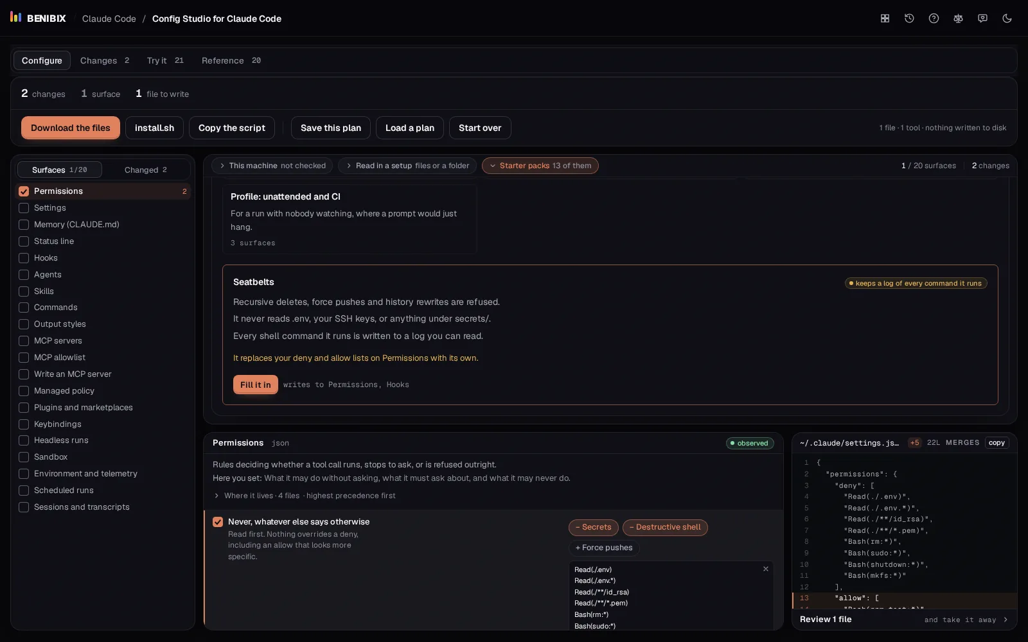Collapse the Starter packs section

click(540, 166)
